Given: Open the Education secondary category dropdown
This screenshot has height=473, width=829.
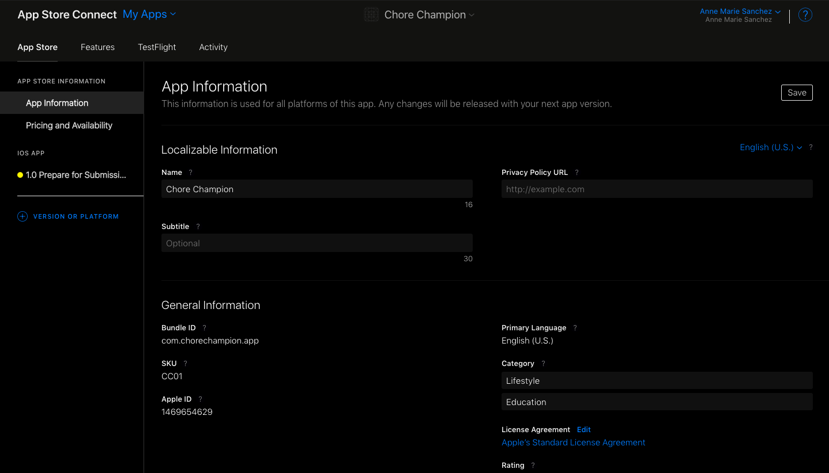Looking at the screenshot, I should (657, 402).
